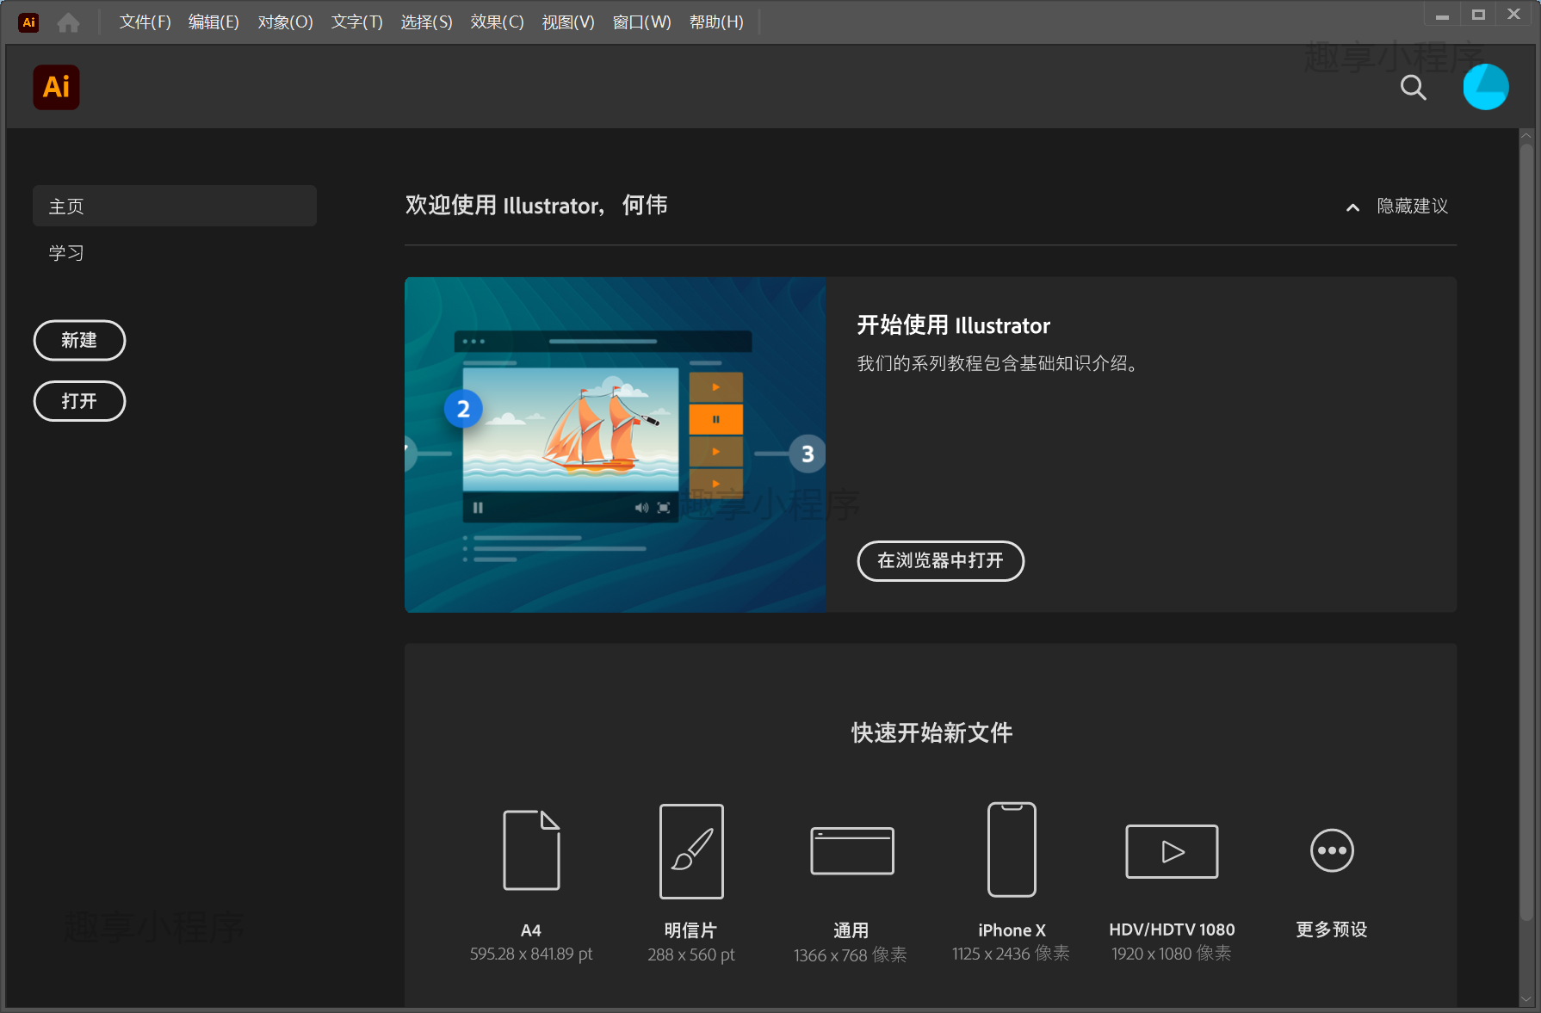
Task: Select the 通用 web preset icon
Action: coord(852,850)
